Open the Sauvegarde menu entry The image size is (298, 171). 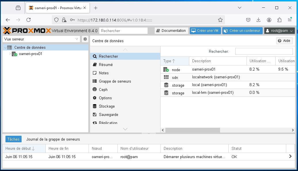(x=125, y=115)
